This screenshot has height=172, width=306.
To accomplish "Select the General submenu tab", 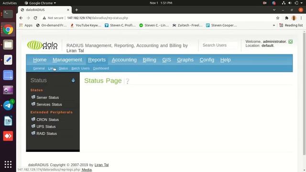I will pos(39,68).
